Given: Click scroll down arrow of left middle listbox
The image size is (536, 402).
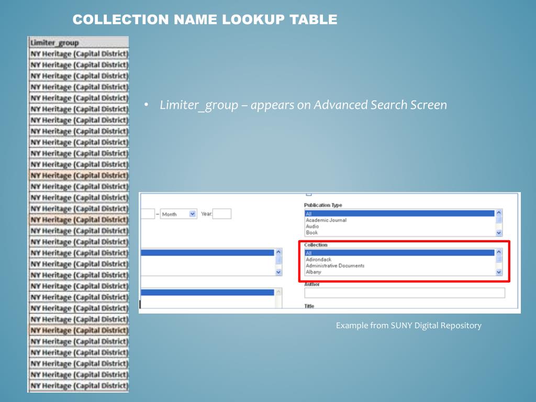Looking at the screenshot, I should point(278,272).
